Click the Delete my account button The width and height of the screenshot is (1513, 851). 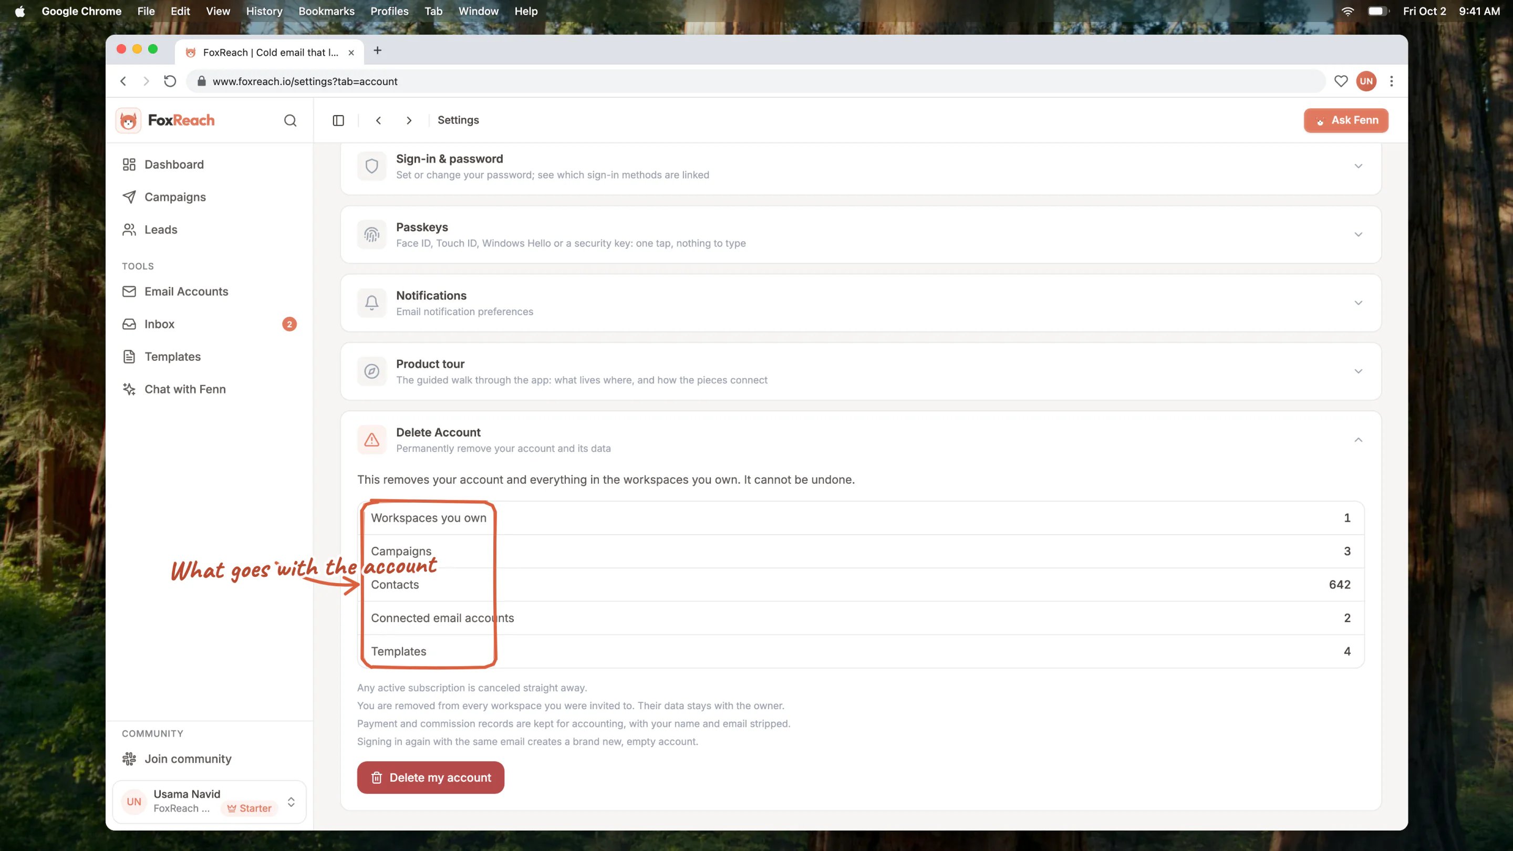pos(431,777)
